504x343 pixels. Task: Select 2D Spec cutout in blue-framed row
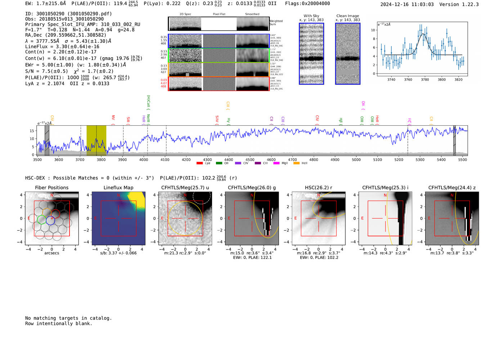click(185, 41)
